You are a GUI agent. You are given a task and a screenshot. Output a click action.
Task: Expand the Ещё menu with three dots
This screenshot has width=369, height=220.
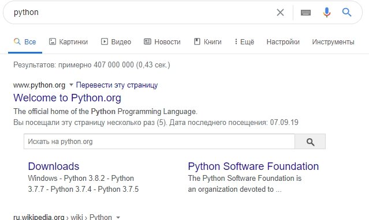(244, 42)
